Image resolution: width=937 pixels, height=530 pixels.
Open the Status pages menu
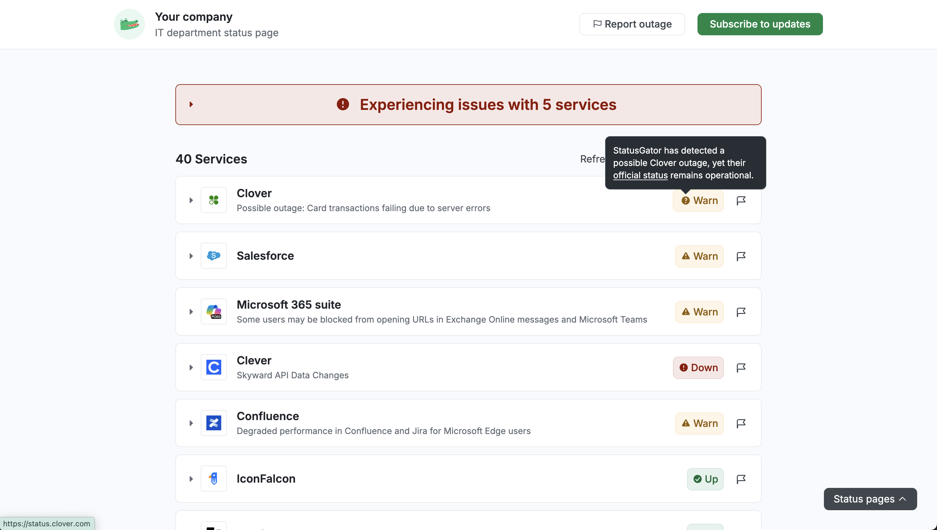870,499
